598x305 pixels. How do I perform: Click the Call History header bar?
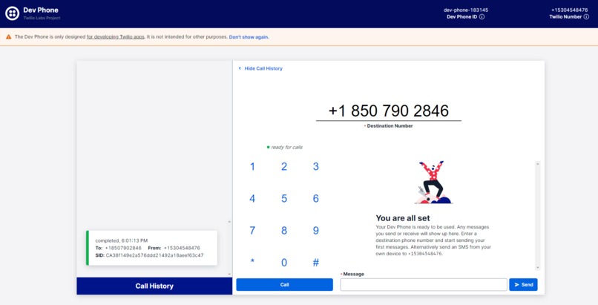(x=154, y=286)
